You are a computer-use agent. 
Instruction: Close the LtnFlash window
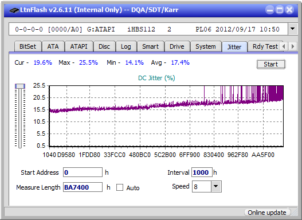point(289,10)
